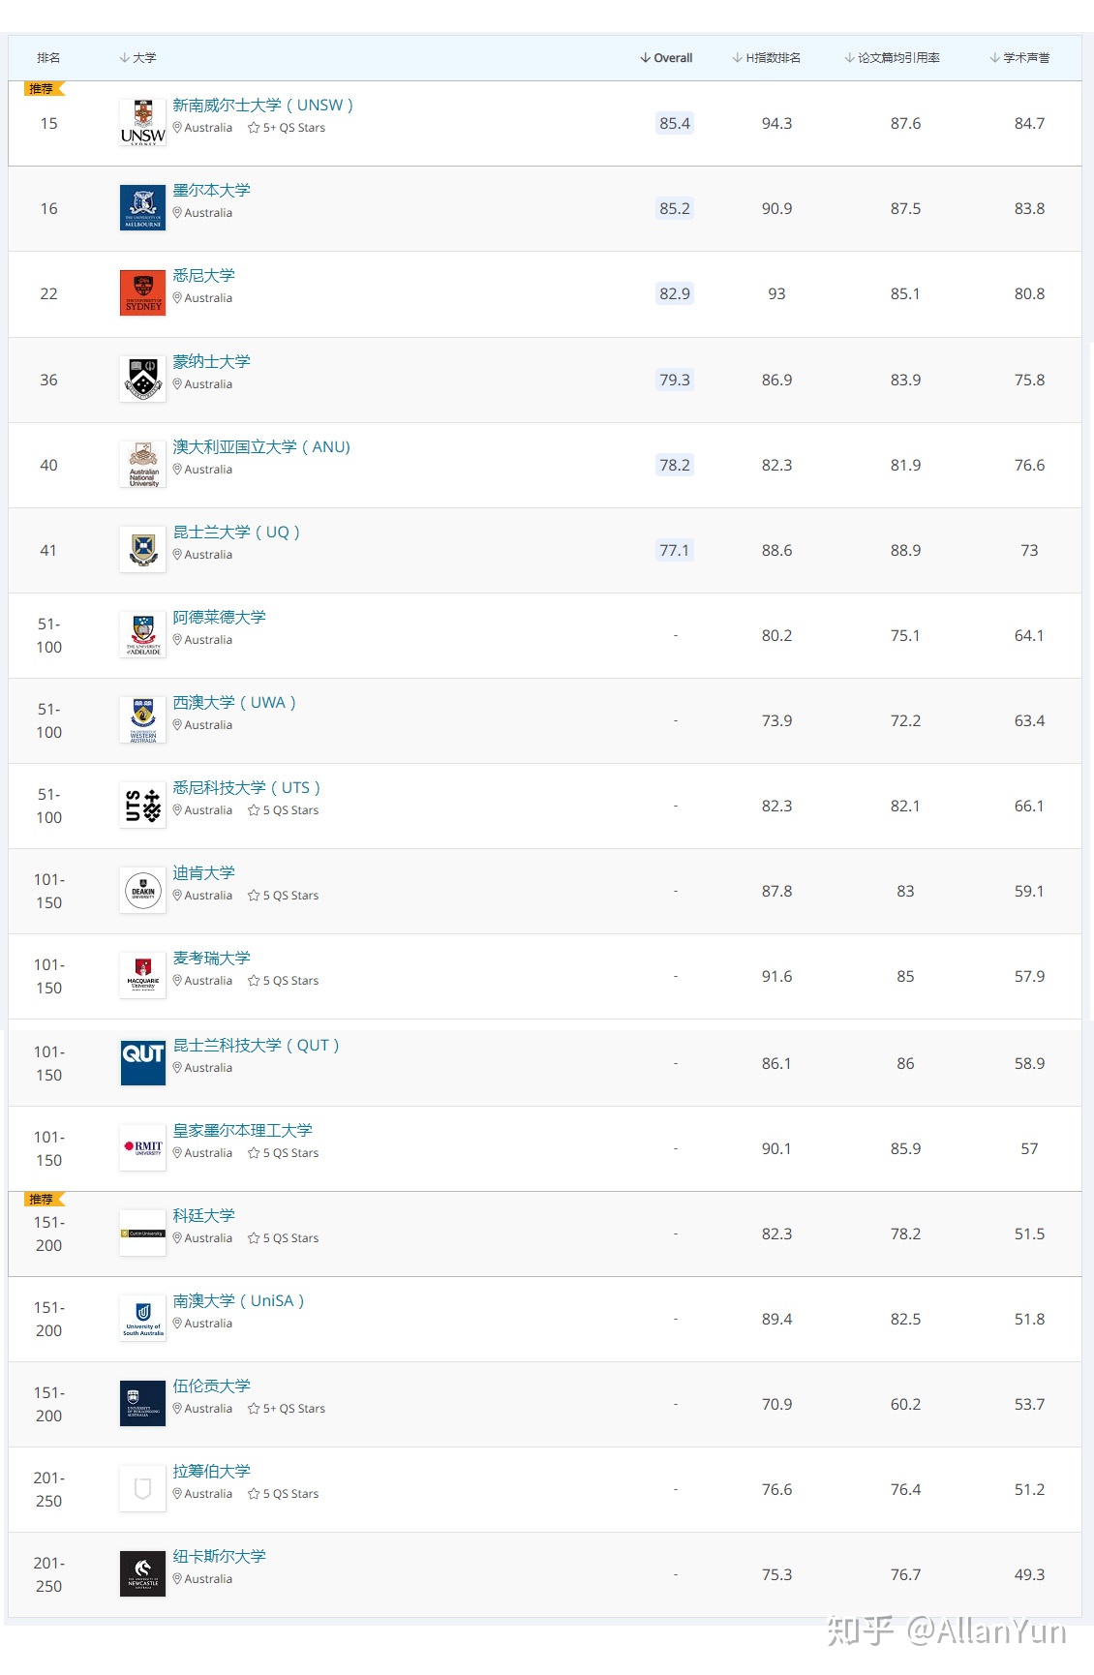The width and height of the screenshot is (1094, 1675).
Task: Click the UTS logo icon
Action: [143, 806]
